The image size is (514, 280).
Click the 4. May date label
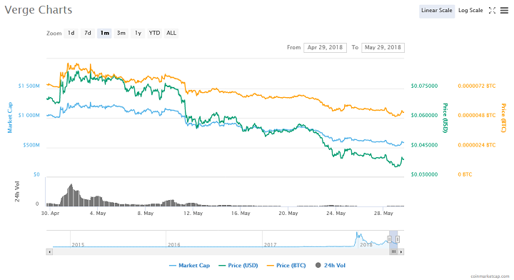click(x=98, y=213)
